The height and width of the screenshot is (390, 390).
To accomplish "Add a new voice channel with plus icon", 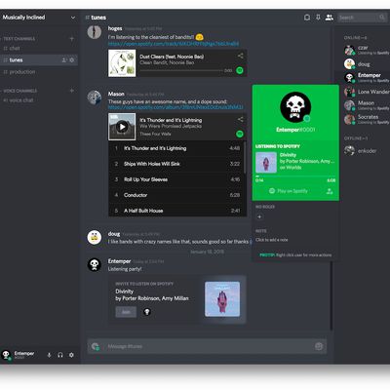I will (72, 91).
